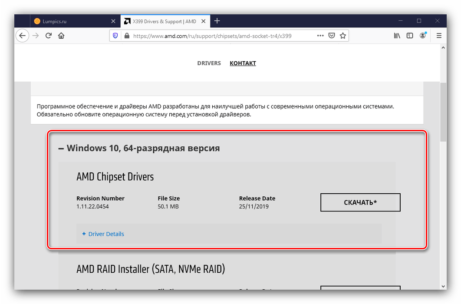Click the padlock site security icon

tap(126, 36)
